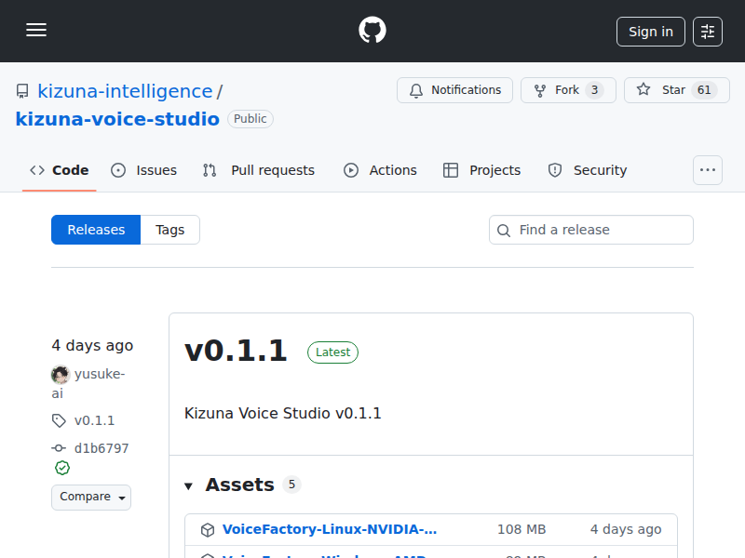Open the hamburger navigation menu
Image resolution: width=745 pixels, height=558 pixels.
pyautogui.click(x=36, y=31)
